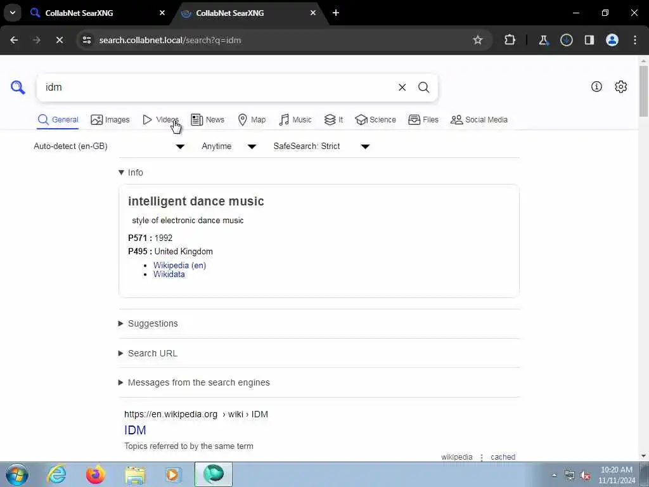649x487 pixels.
Task: Open the browser three-dot menu
Action: coord(635,40)
